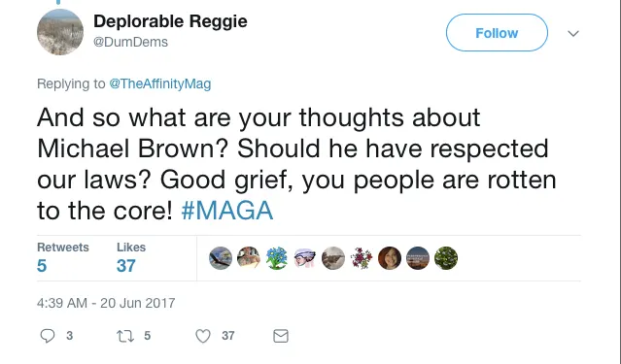
Task: Like the tweet with heart icon
Action: (x=203, y=336)
